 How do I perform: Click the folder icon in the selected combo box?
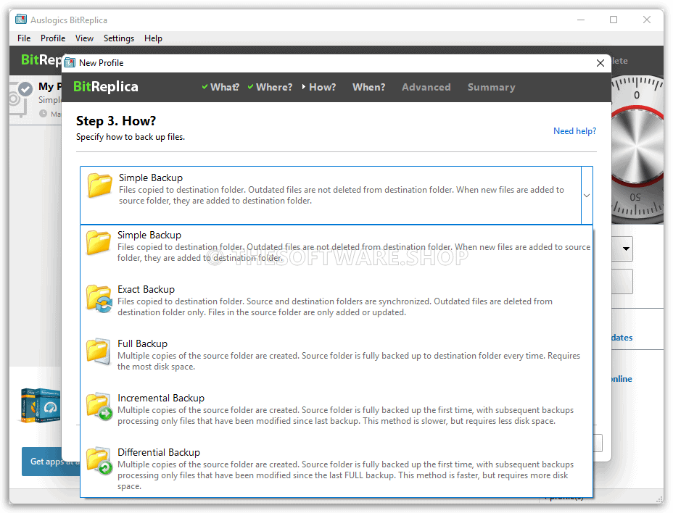click(100, 185)
